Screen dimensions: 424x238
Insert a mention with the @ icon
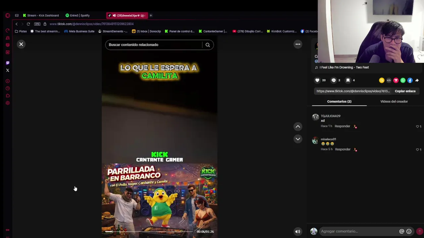401,231
